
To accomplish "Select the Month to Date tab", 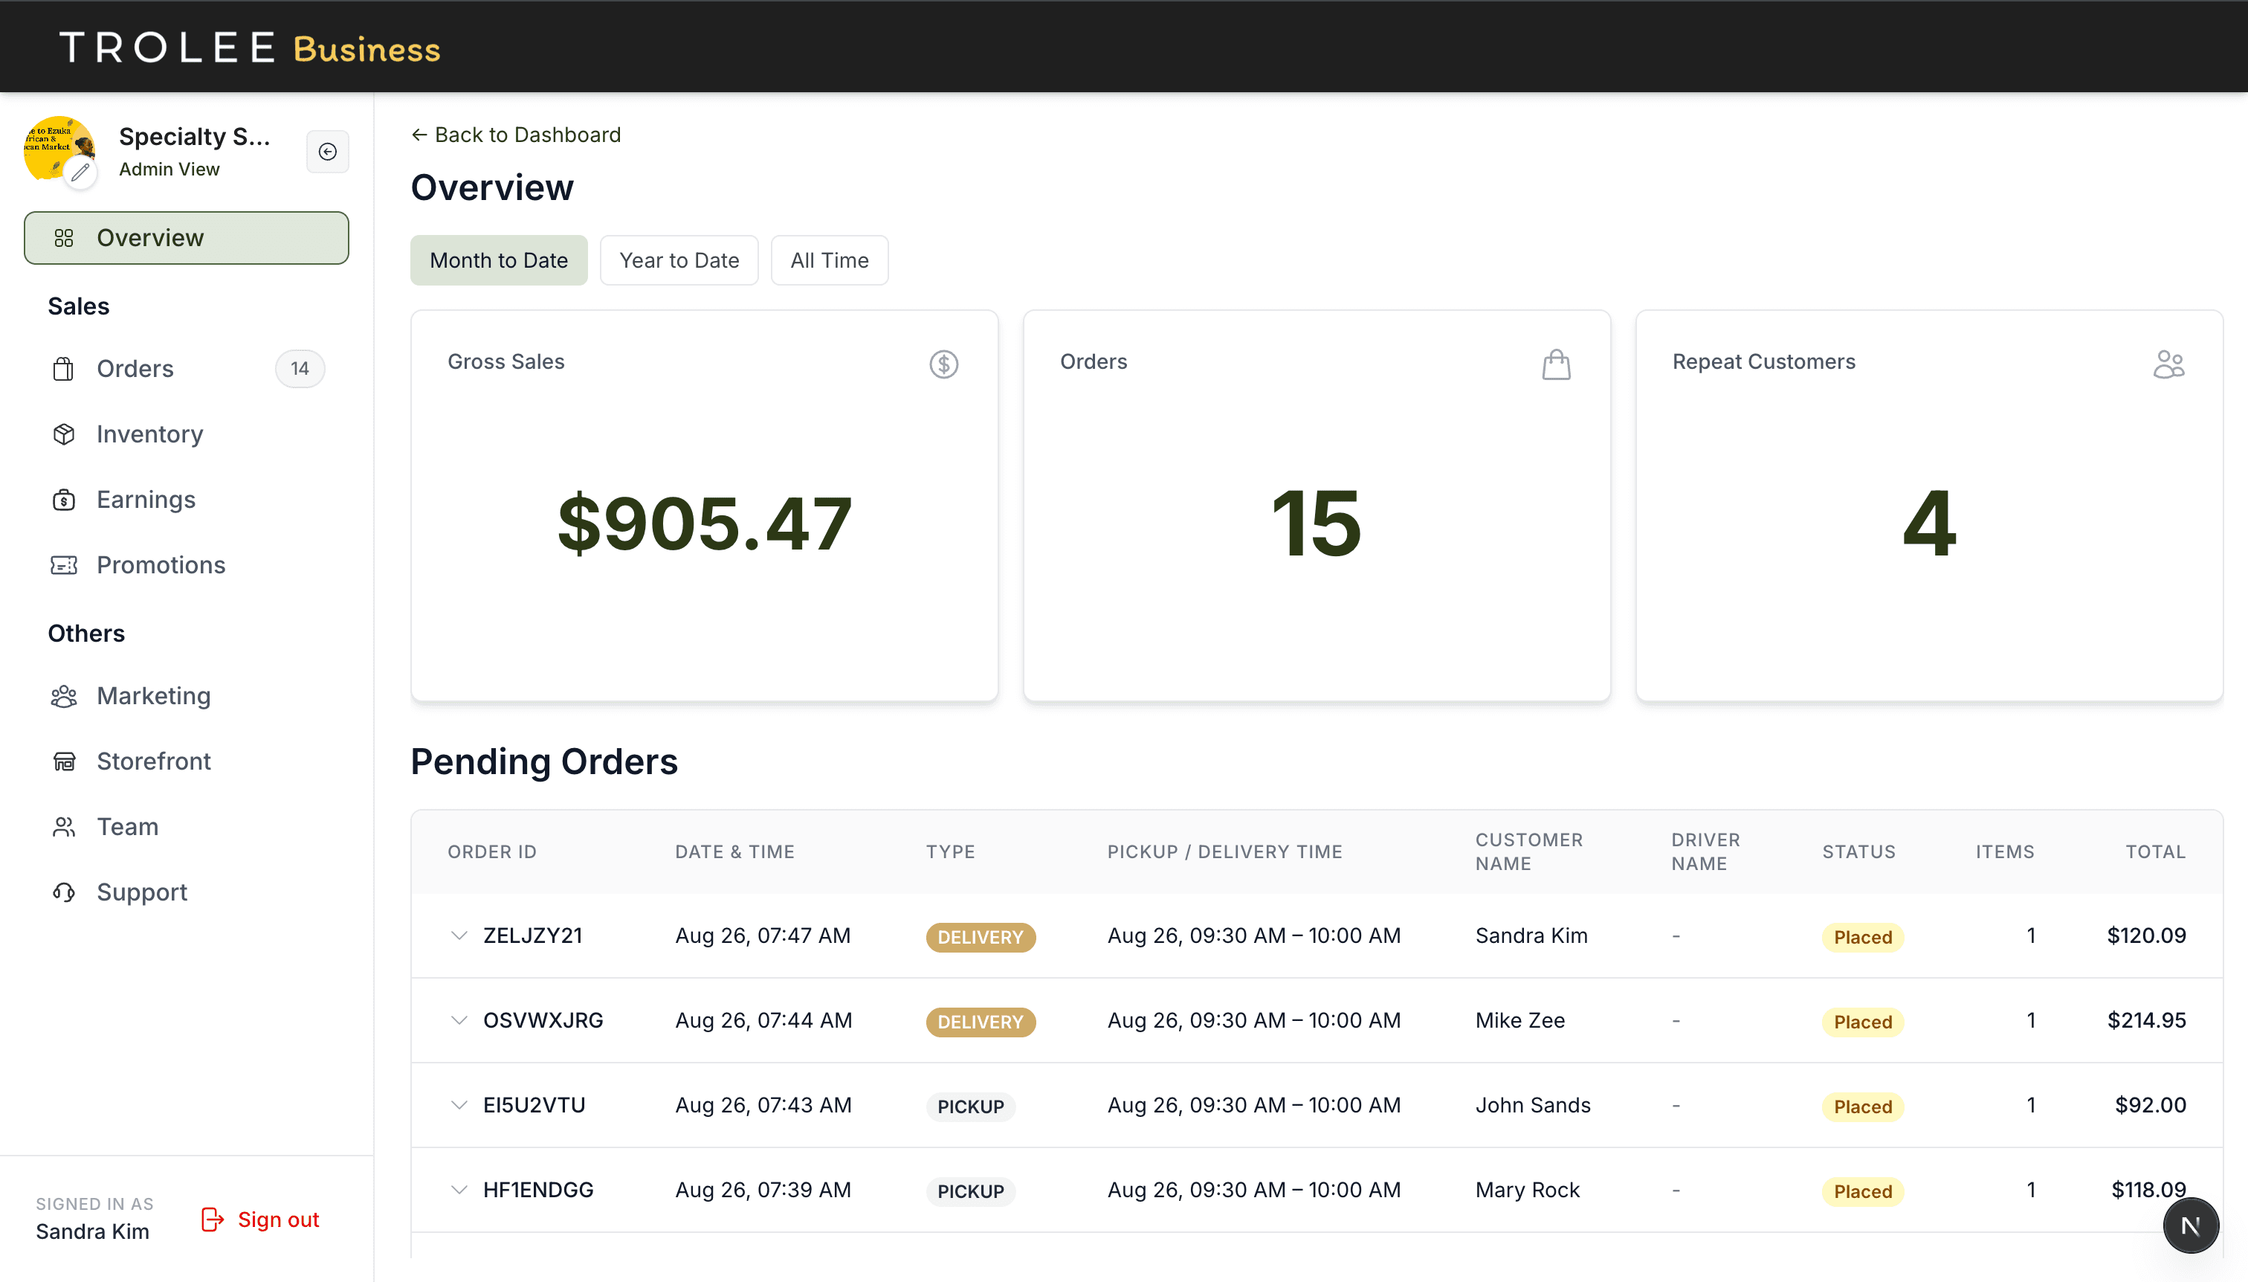I will 499,260.
